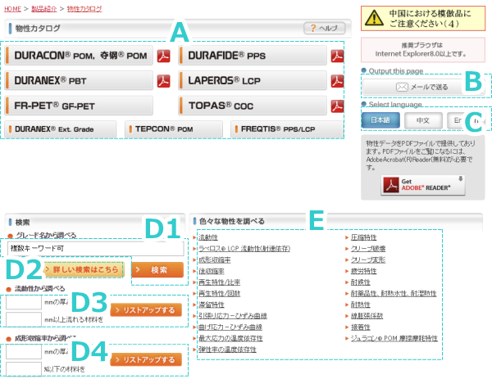The width and height of the screenshot is (492, 379).
Task: Open 物性カタログ breadcrumb link
Action: pyautogui.click(x=84, y=9)
